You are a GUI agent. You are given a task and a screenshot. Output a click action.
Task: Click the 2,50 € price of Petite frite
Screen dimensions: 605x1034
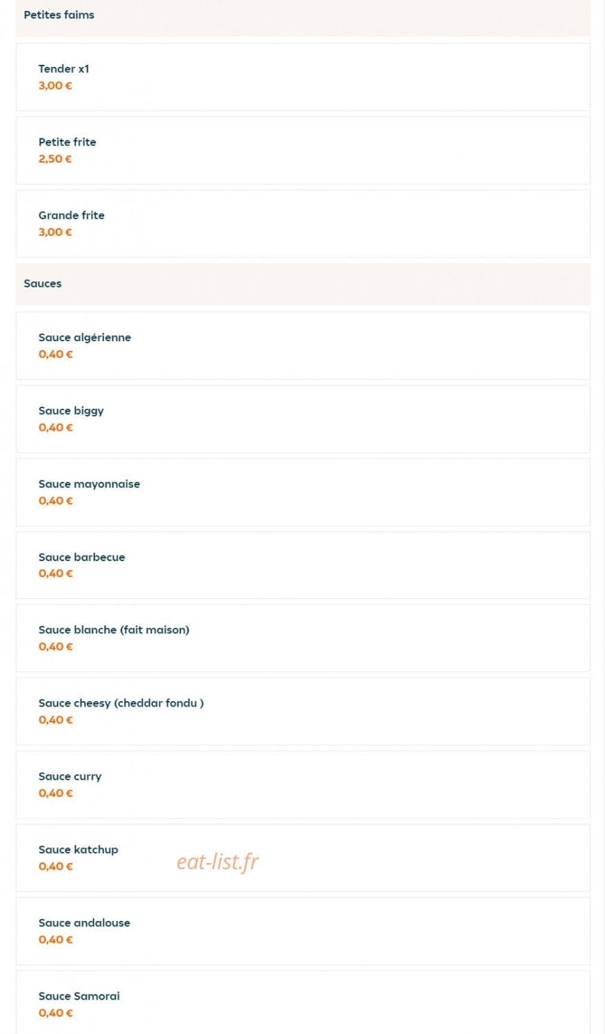click(55, 159)
